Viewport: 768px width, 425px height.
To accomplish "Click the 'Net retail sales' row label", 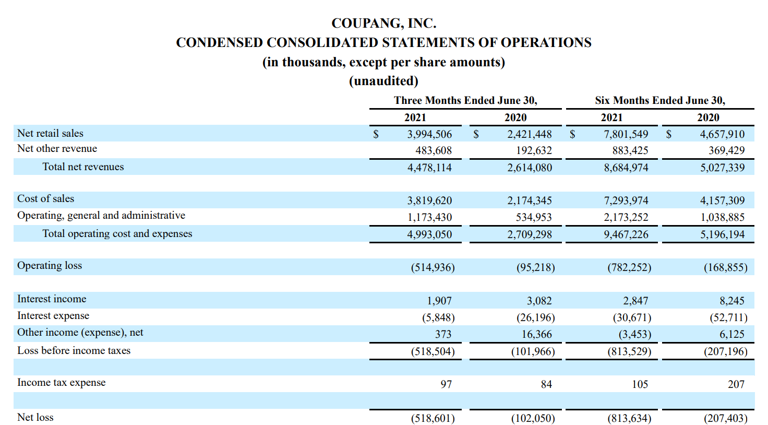I will 50,133.
